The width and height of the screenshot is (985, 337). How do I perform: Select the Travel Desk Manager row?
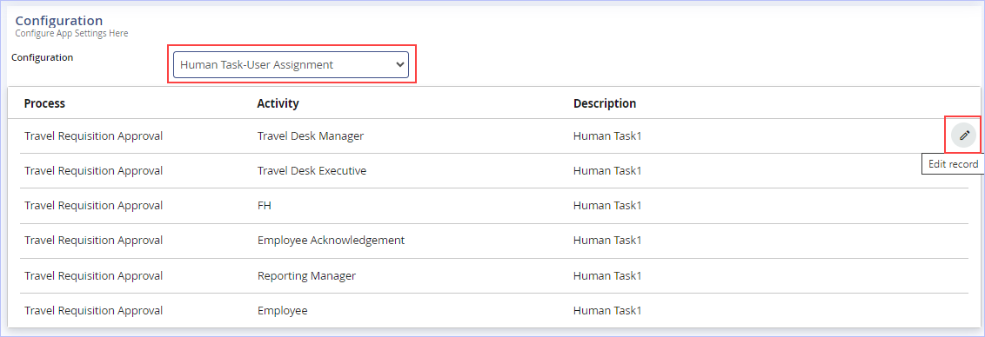493,135
